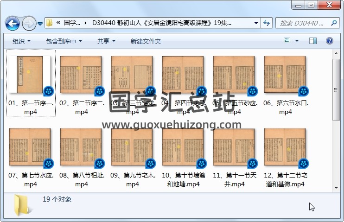This screenshot has width=344, height=222.
Task: Refresh the folder view
Action: 267,23
